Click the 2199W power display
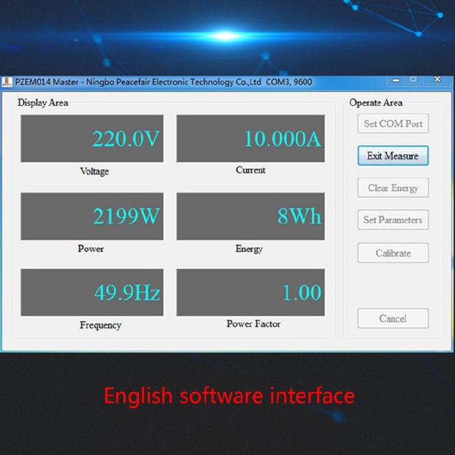Image resolution: width=455 pixels, height=455 pixels. [x=92, y=217]
